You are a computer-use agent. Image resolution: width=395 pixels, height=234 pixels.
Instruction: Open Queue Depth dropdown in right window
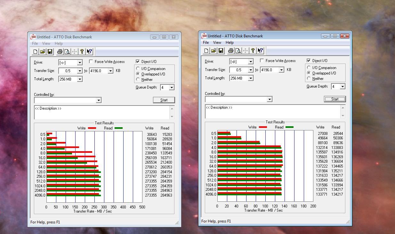(343, 86)
